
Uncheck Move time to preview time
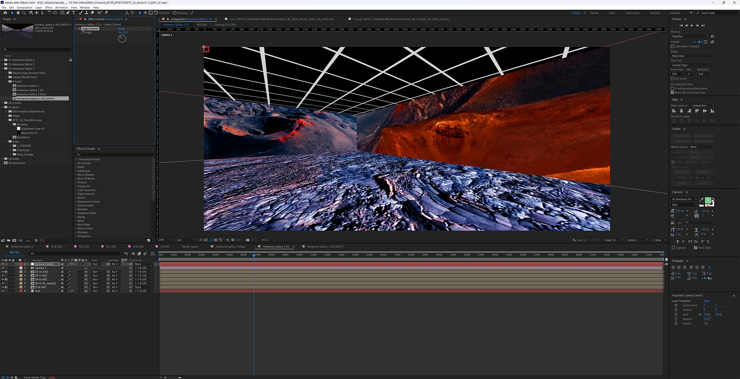[673, 93]
